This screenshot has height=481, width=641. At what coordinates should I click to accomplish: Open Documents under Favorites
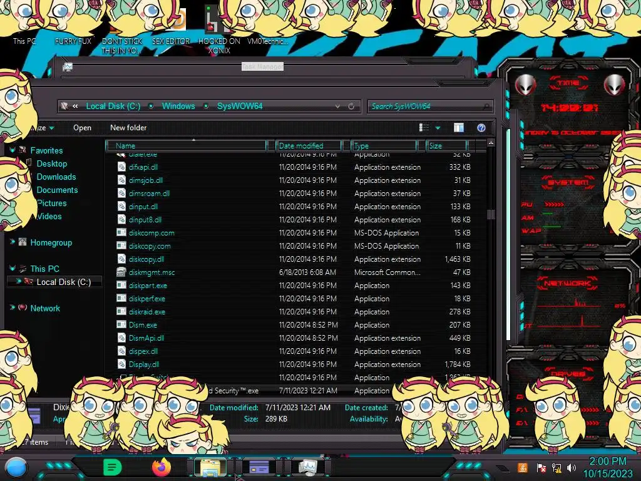click(x=57, y=190)
